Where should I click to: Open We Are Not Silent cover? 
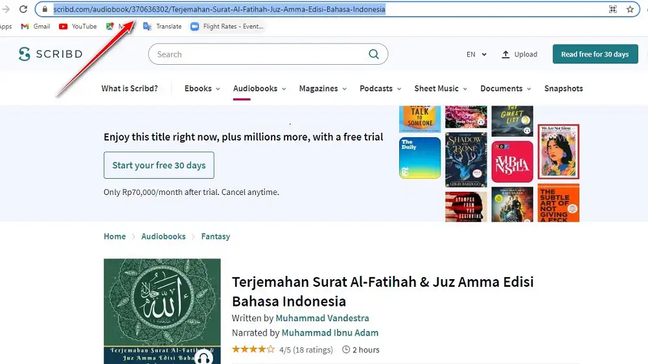tap(559, 152)
